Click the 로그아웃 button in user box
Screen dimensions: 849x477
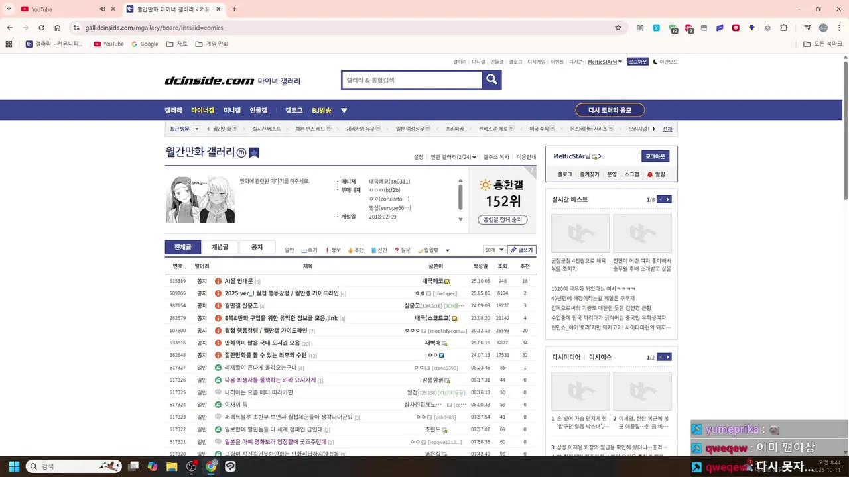(x=655, y=156)
